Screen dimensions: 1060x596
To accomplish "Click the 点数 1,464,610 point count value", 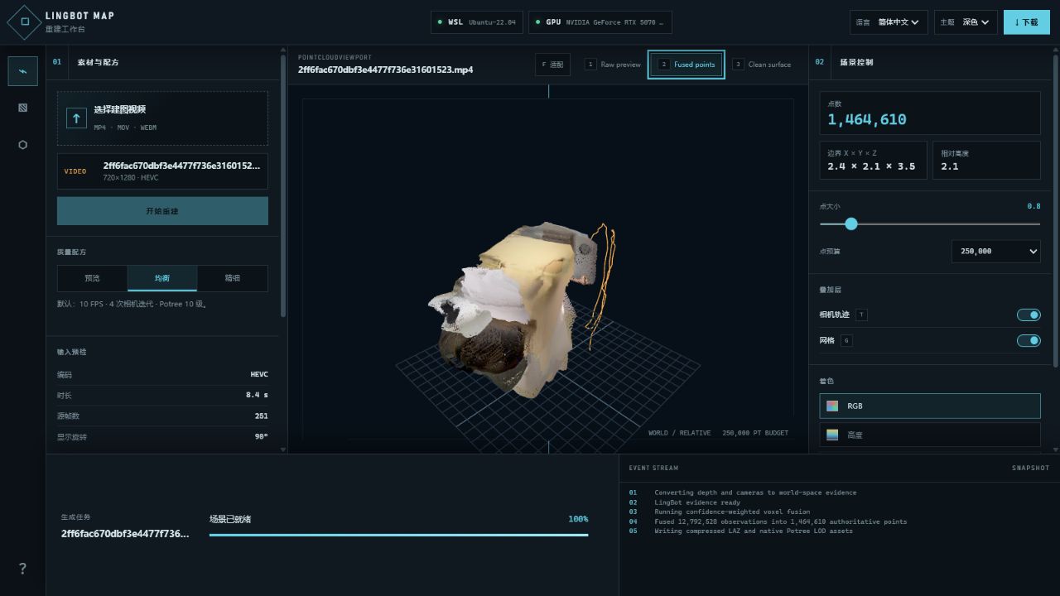I will 867,119.
